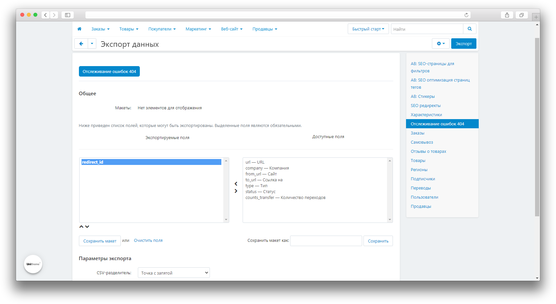Open Пользователи sidebar link
This screenshot has width=556, height=304.
[x=424, y=197]
